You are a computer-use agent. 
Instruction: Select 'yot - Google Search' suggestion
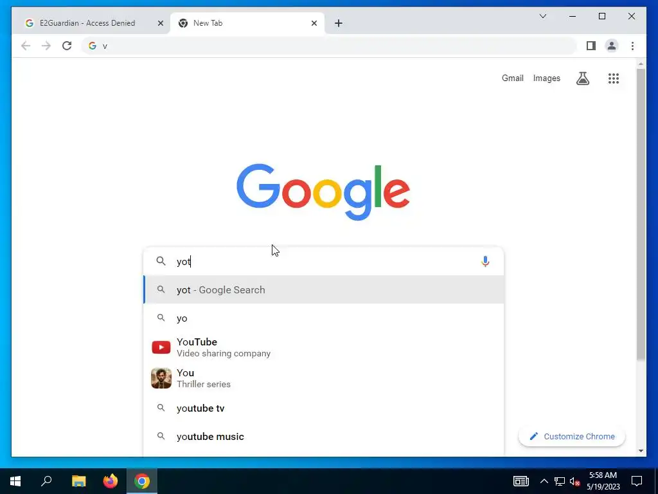pos(323,289)
